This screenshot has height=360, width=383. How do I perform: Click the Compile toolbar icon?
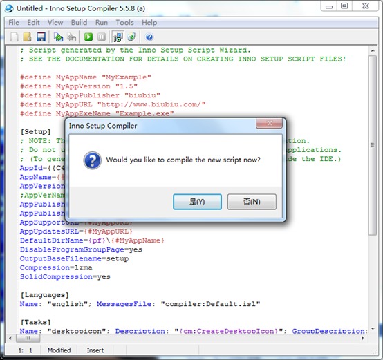pyautogui.click(x=58, y=37)
